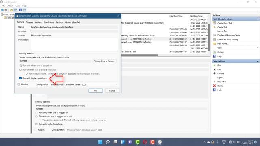Click Task Scheduler clock icon on taskbar
This screenshot has height=146, width=260.
click(160, 142)
